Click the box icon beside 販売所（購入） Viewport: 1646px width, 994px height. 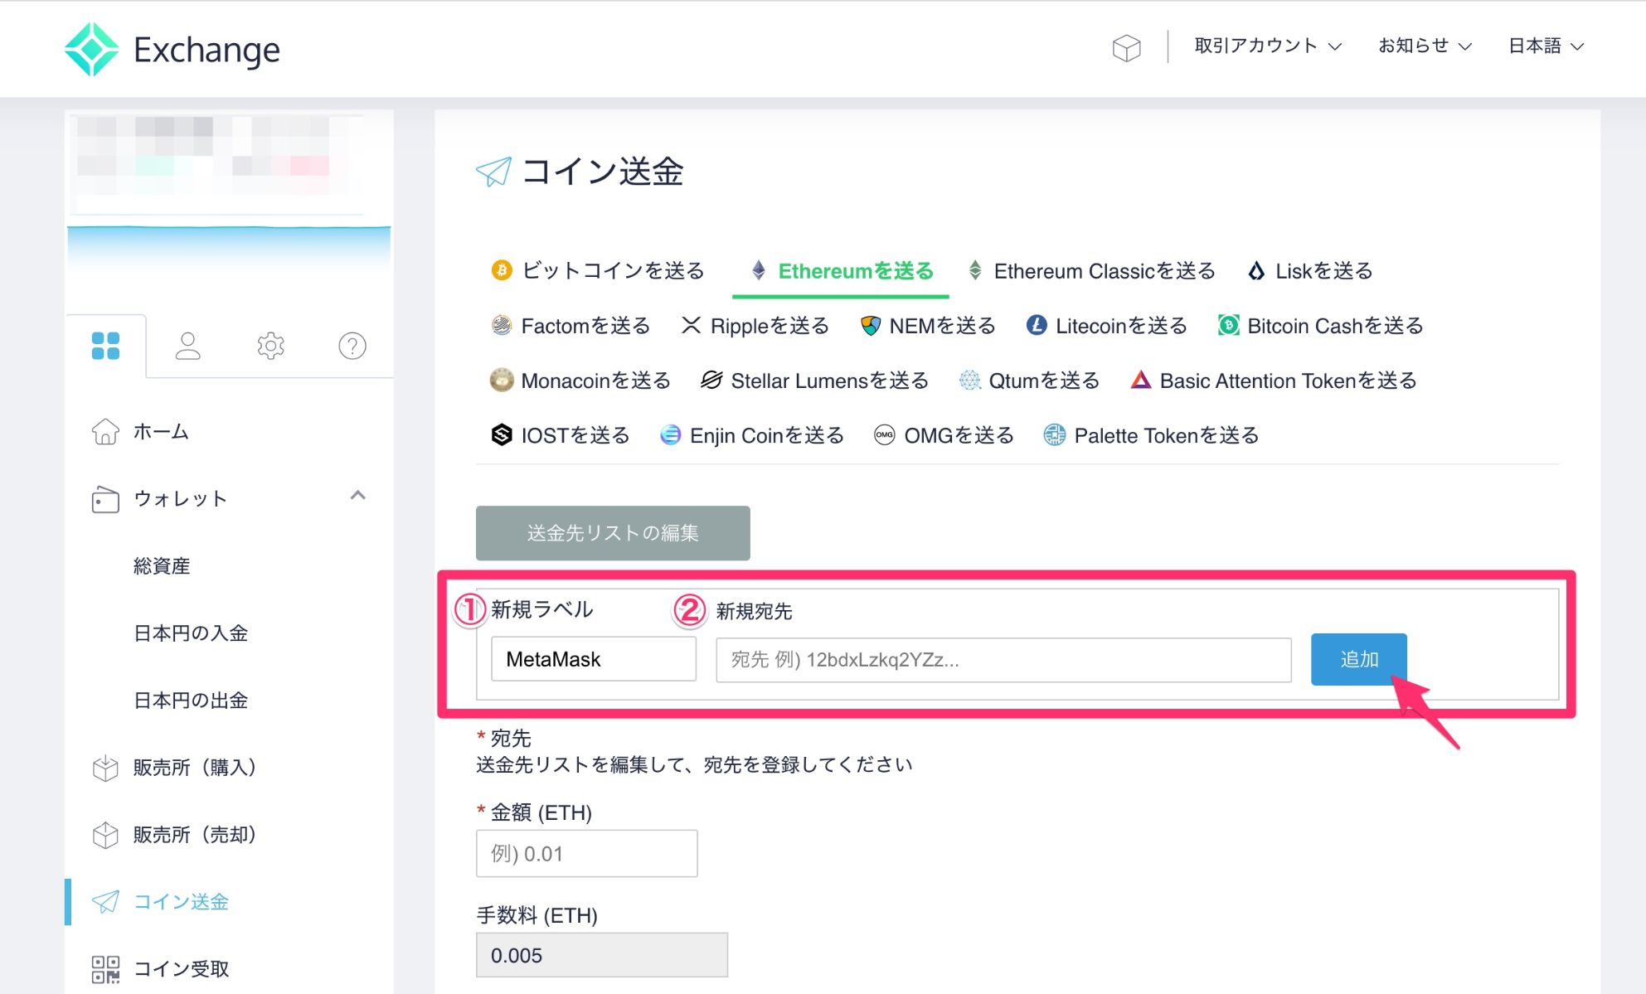point(105,769)
